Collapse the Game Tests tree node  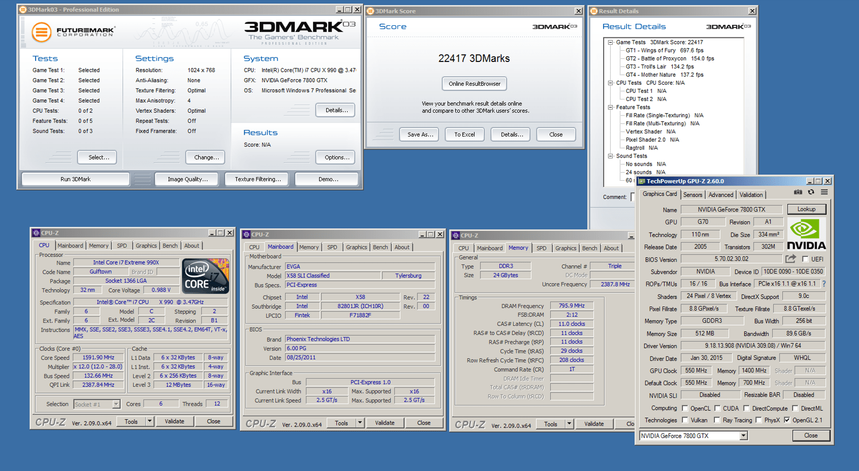click(x=611, y=42)
